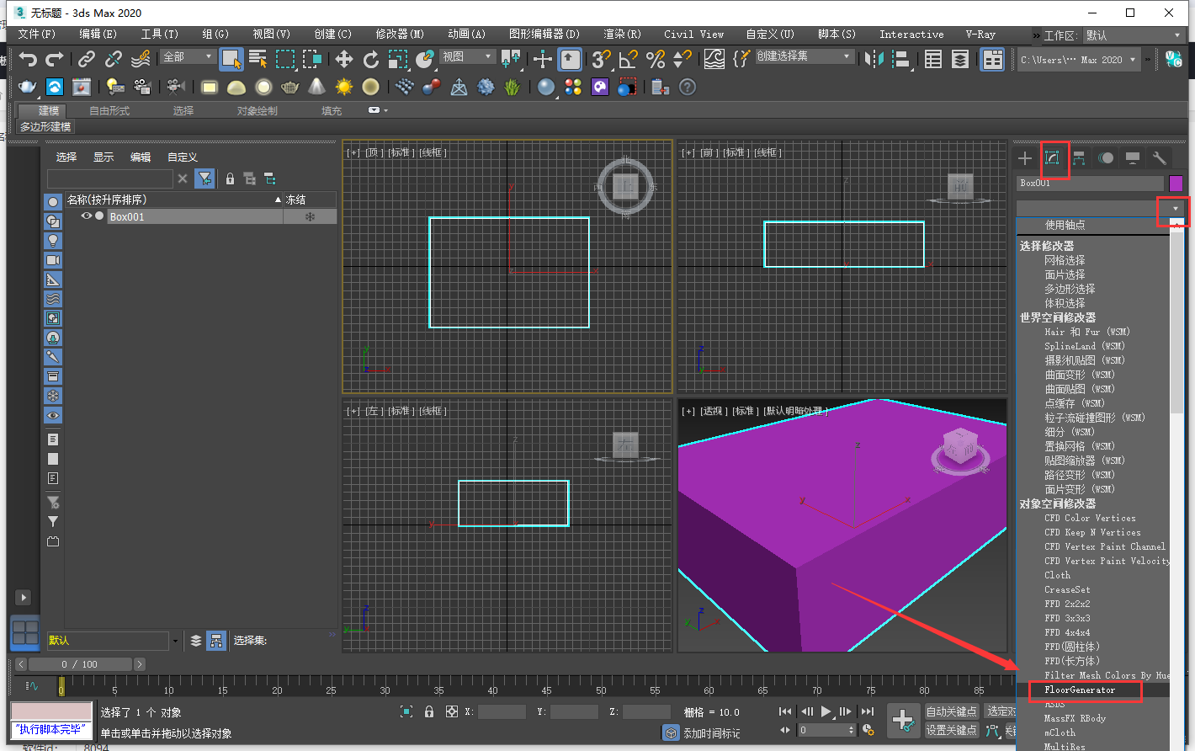
Task: Click the 多边形建模 panel button
Action: (46, 127)
